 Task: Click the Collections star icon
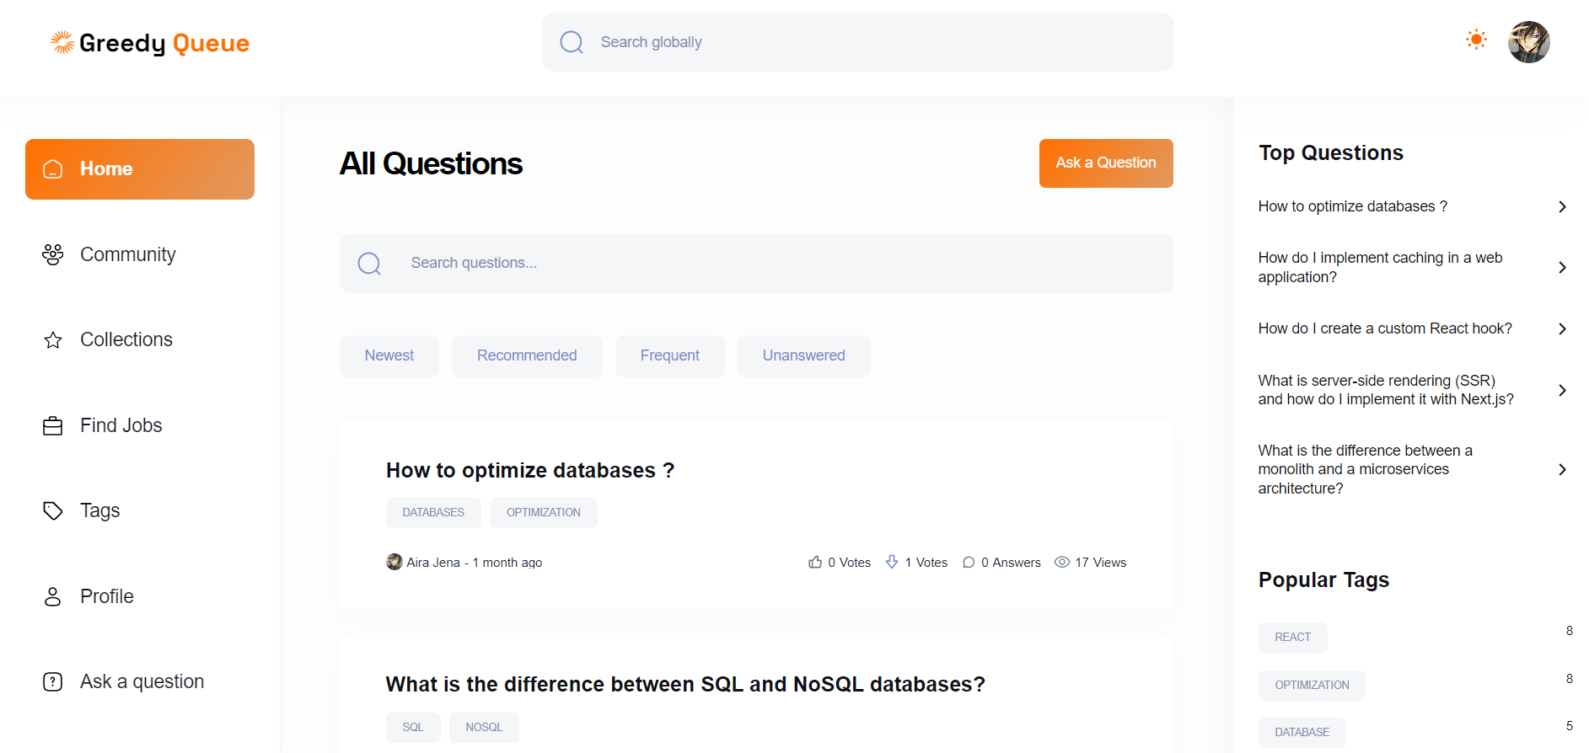(53, 340)
